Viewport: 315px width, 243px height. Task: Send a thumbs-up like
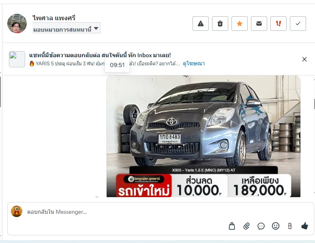point(304,226)
